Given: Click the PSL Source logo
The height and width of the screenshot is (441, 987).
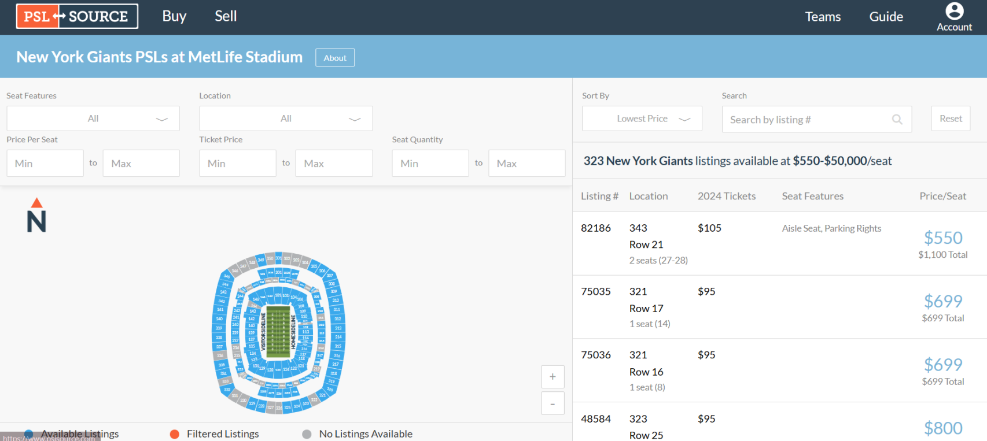Looking at the screenshot, I should coord(77,16).
